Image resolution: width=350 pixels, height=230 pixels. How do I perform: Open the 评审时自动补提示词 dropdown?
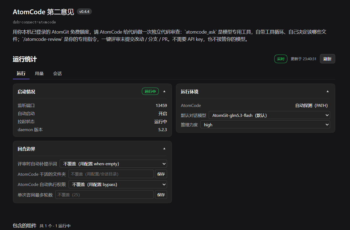tap(113, 164)
